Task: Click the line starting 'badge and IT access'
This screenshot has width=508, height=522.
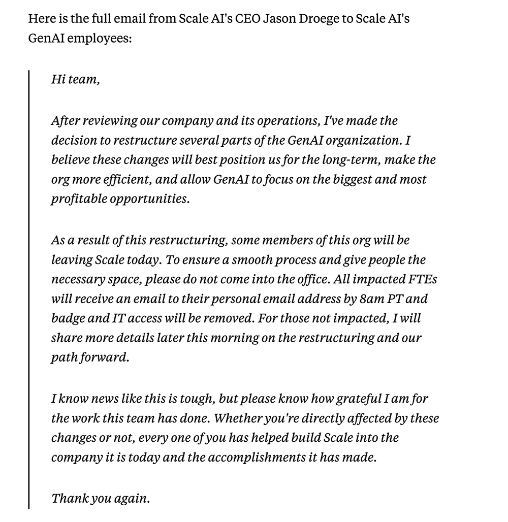Action: click(x=236, y=318)
